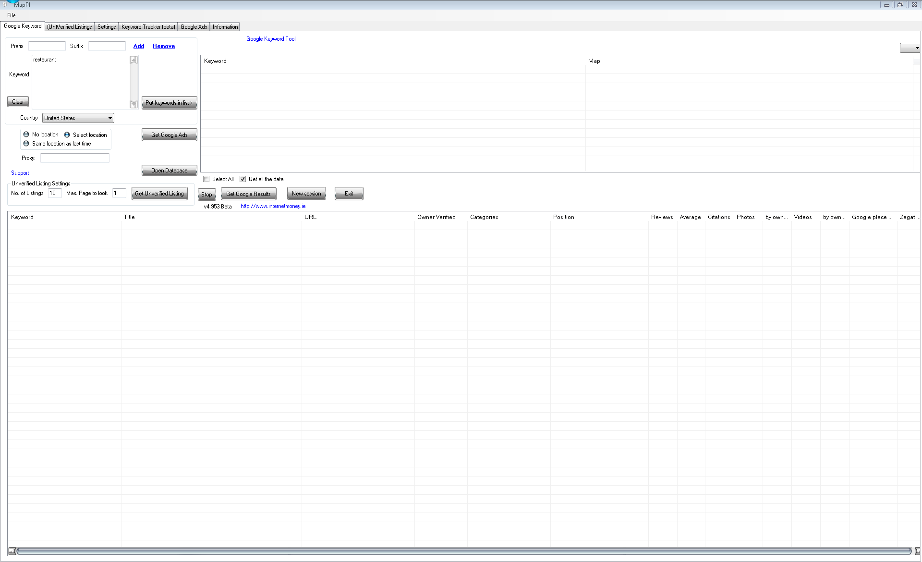Click into the Proxy input field
The width and height of the screenshot is (922, 562).
point(75,158)
